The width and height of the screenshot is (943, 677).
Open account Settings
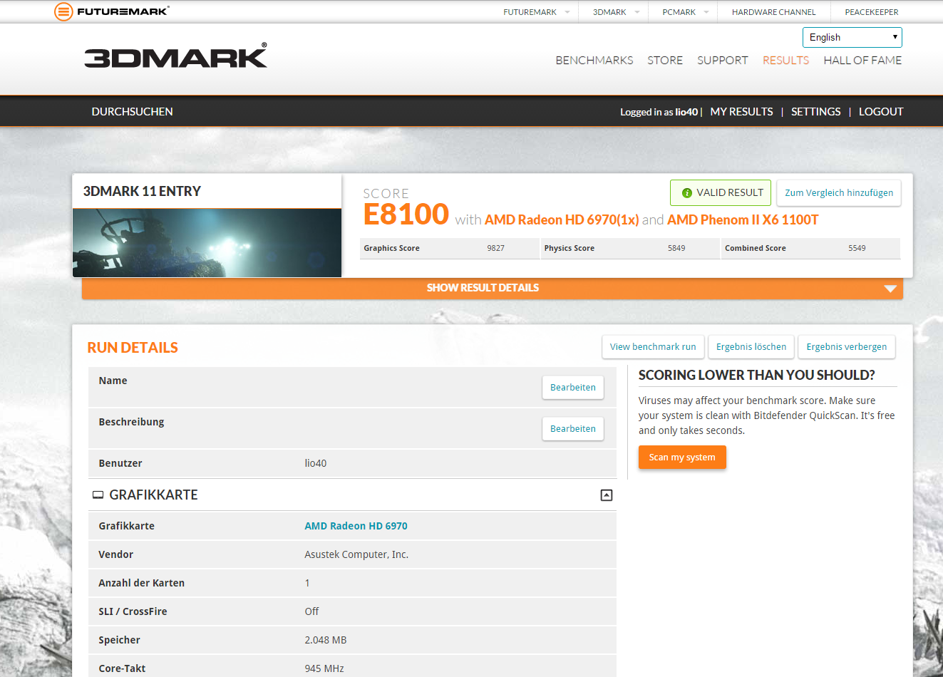coord(815,112)
